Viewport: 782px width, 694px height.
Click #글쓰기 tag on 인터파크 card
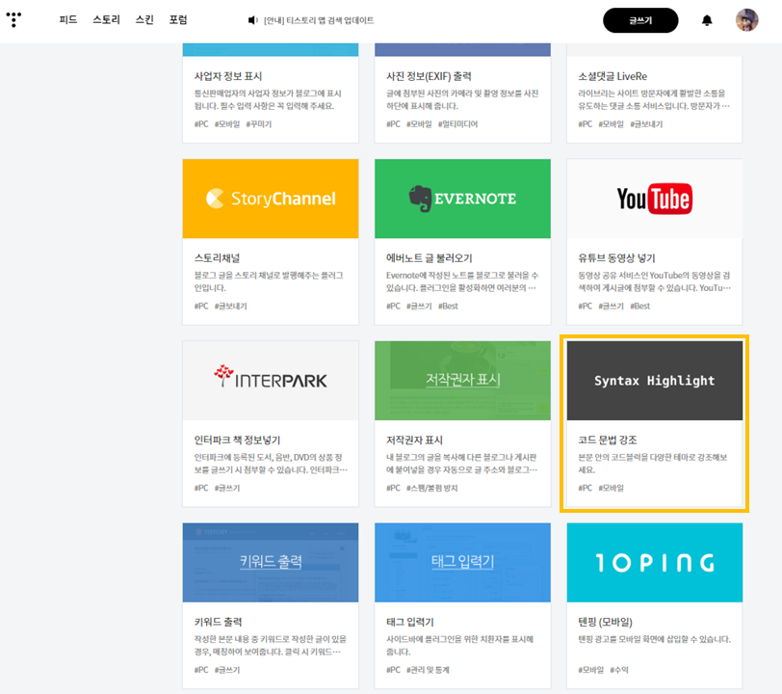coord(227,488)
